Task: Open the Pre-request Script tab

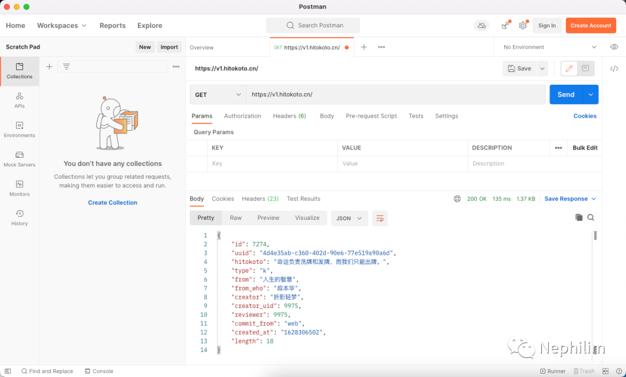Action: click(371, 116)
